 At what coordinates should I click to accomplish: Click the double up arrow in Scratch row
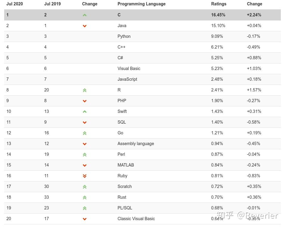[85, 187]
